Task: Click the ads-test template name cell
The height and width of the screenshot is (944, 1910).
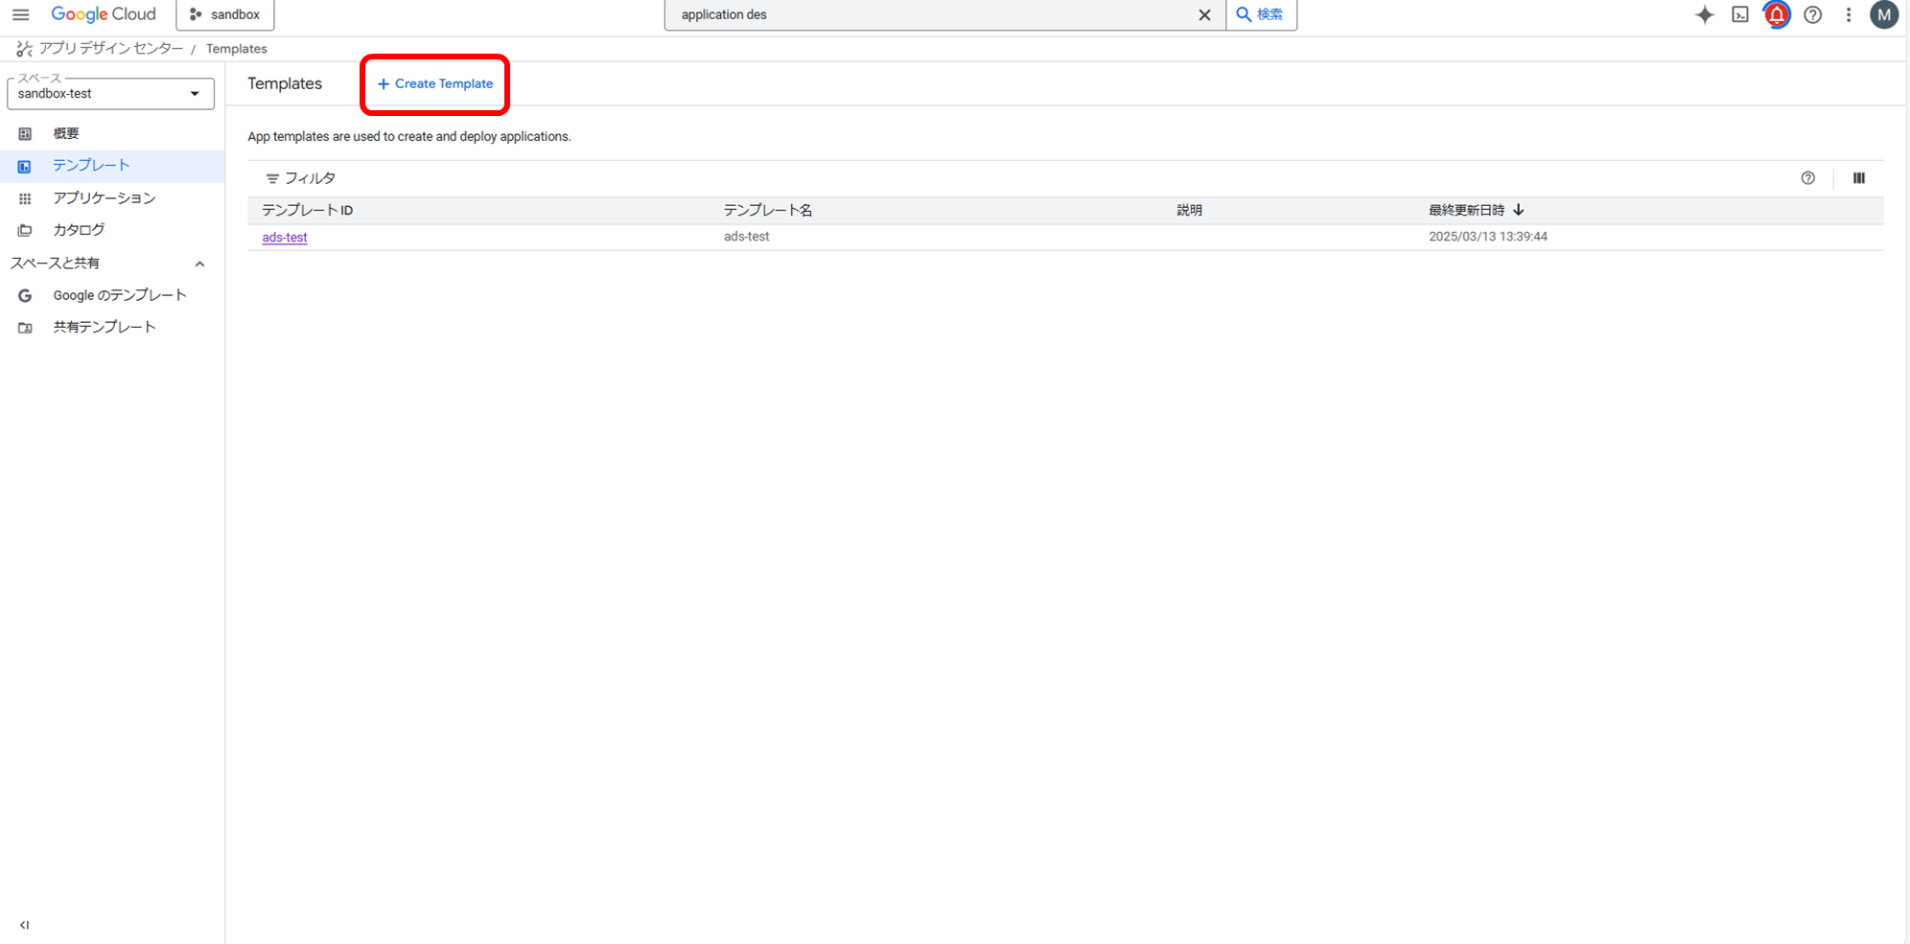Action: point(747,237)
